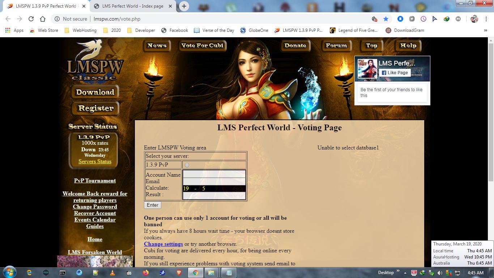The width and height of the screenshot is (494, 278).
Task: Open the Change settings link
Action: point(163,244)
